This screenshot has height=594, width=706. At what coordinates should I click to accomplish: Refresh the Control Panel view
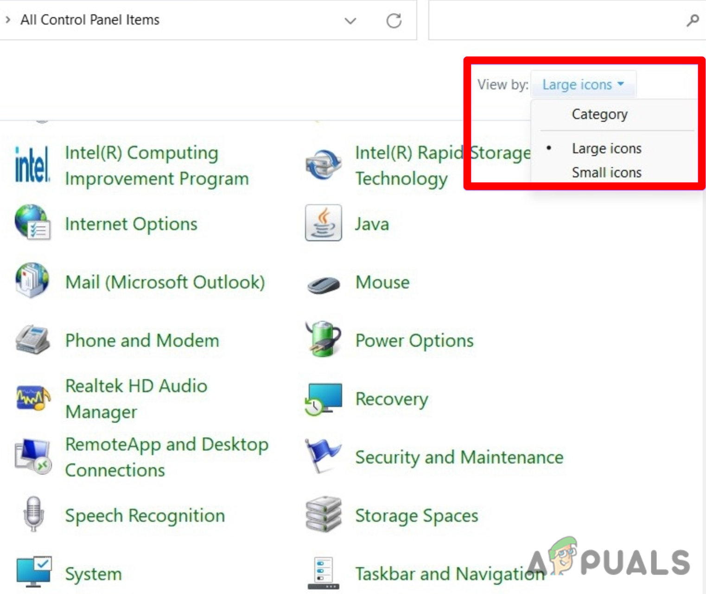(394, 20)
